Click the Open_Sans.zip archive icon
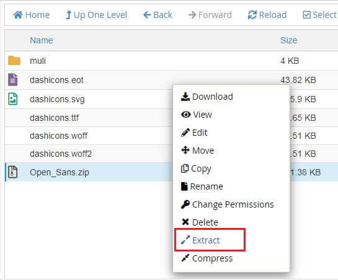The image size is (338, 280). (13, 172)
